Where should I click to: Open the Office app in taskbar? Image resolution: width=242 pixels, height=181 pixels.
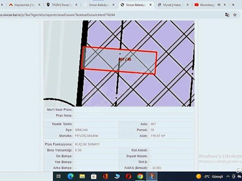[x=105, y=176]
